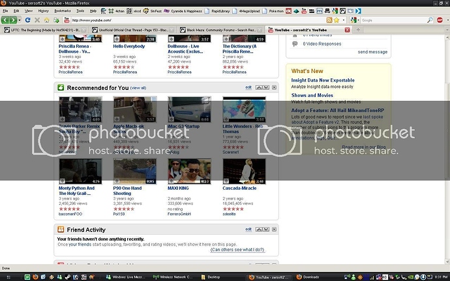
Task: Move Friend Activity module down
Action: click(x=266, y=229)
